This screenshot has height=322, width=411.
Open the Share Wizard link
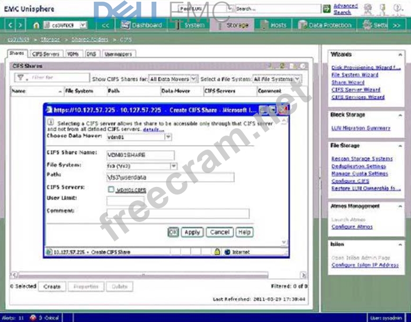coord(348,82)
